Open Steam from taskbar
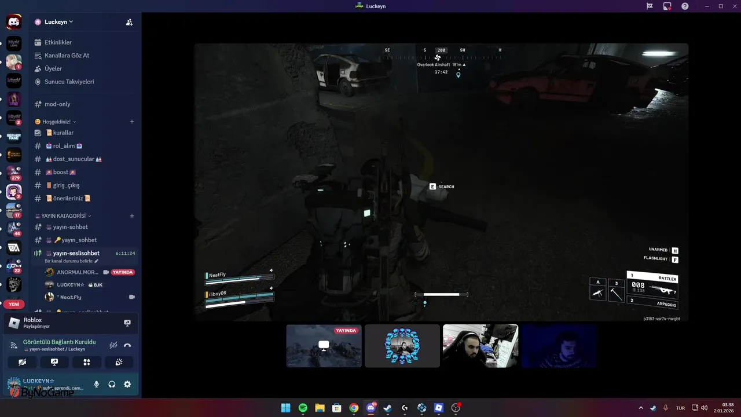 [x=387, y=408]
